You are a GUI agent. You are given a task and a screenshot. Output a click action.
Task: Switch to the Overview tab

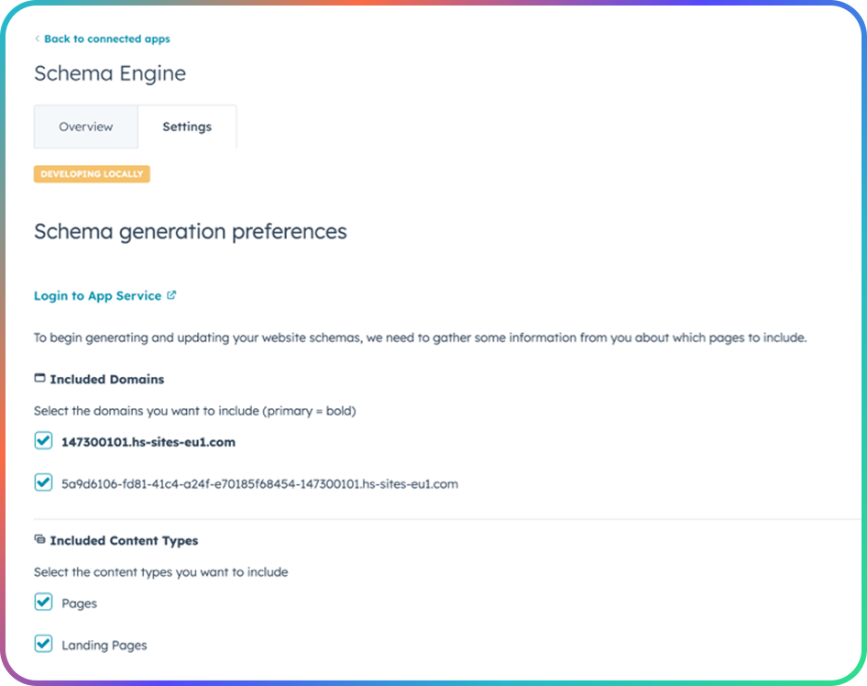[x=86, y=127]
